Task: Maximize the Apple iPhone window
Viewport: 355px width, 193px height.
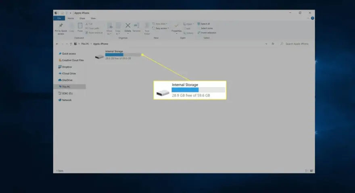Action: coord(300,13)
